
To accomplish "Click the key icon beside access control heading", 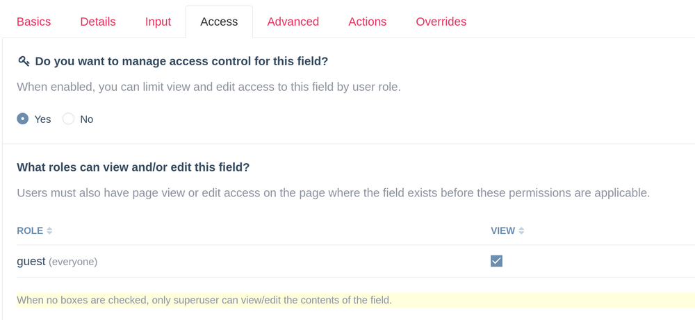I will (24, 61).
